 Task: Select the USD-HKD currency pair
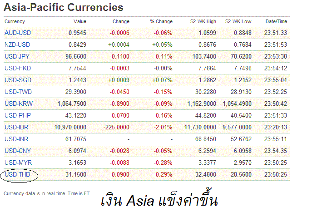(17, 69)
